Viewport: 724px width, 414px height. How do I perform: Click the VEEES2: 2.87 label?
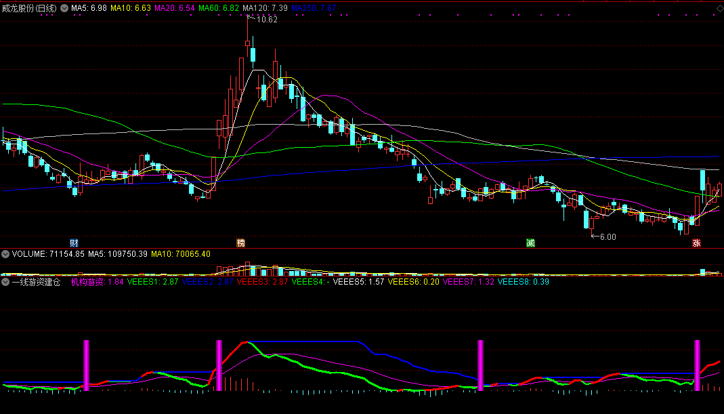[x=208, y=282]
